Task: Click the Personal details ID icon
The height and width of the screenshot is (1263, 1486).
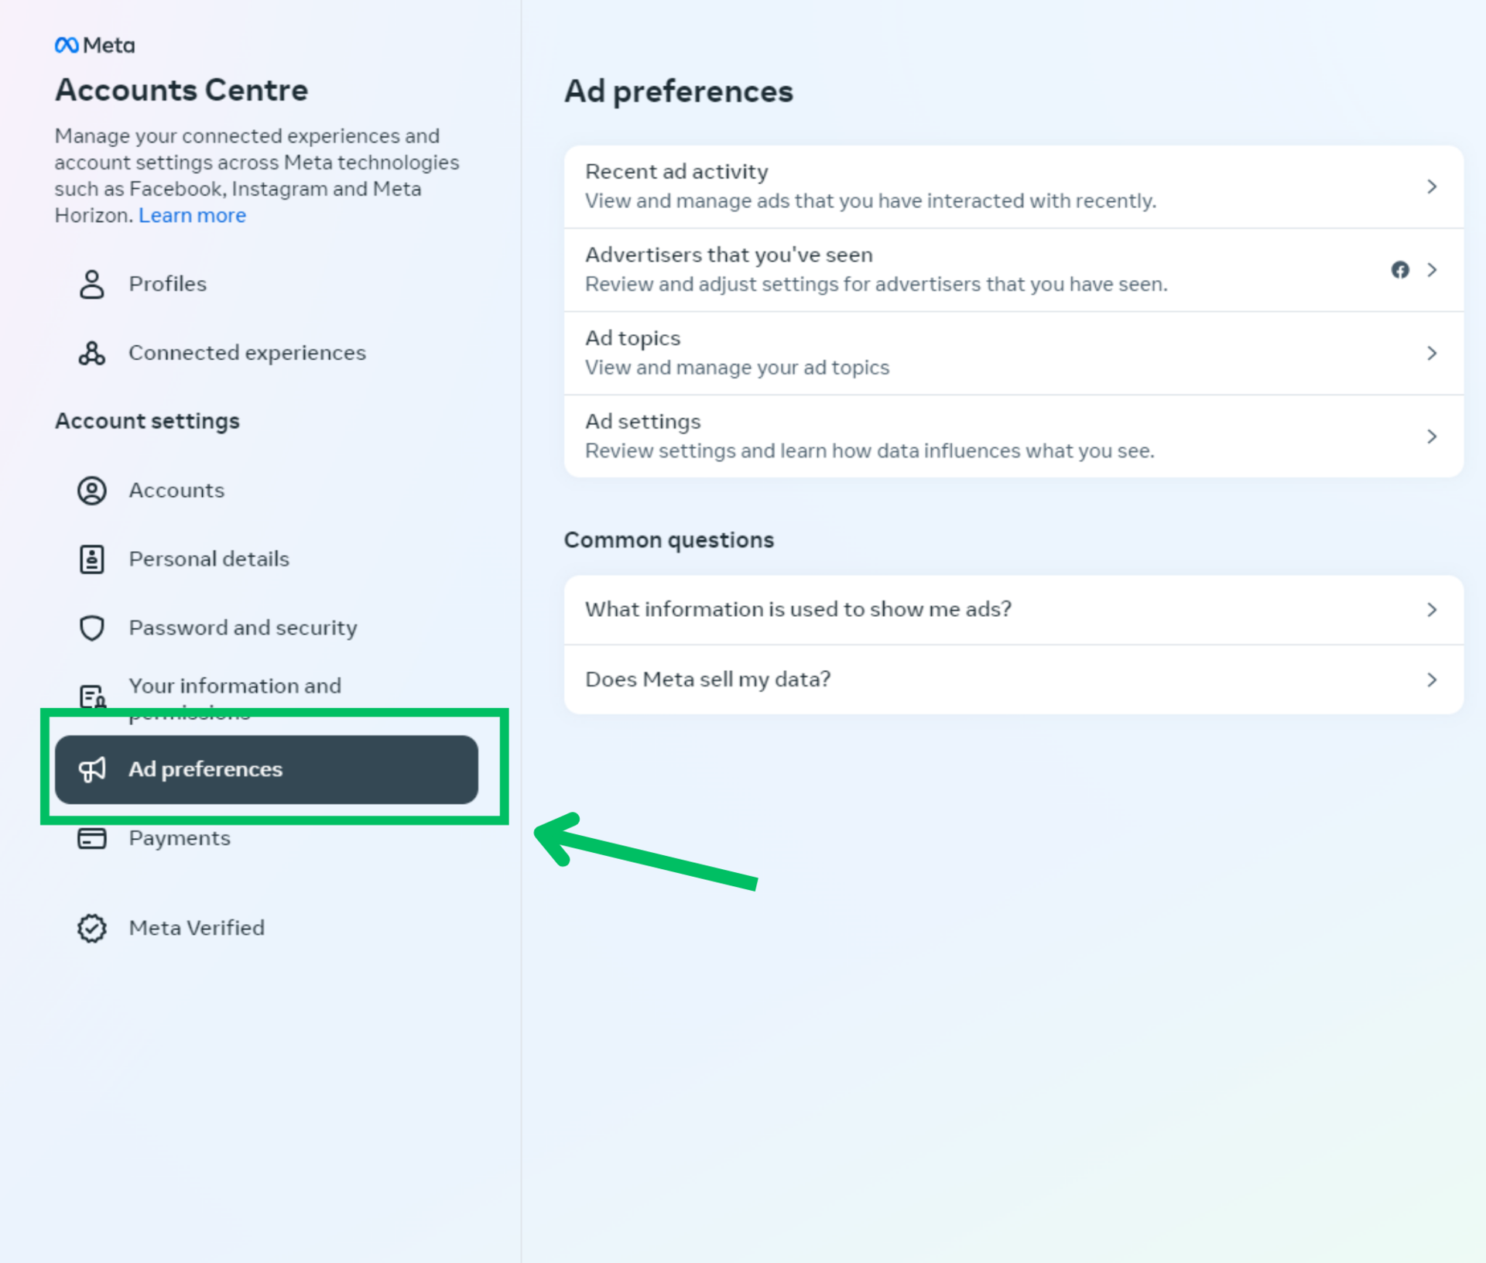Action: pyautogui.click(x=91, y=559)
